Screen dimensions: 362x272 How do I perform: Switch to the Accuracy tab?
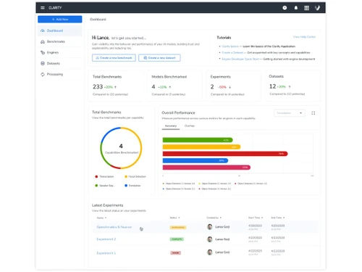point(171,126)
